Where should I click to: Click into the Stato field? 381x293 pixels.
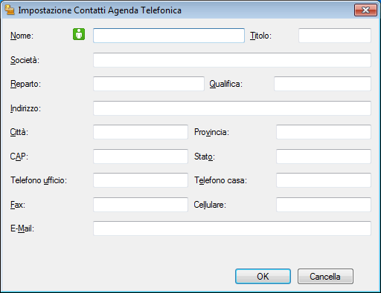[x=324, y=157]
